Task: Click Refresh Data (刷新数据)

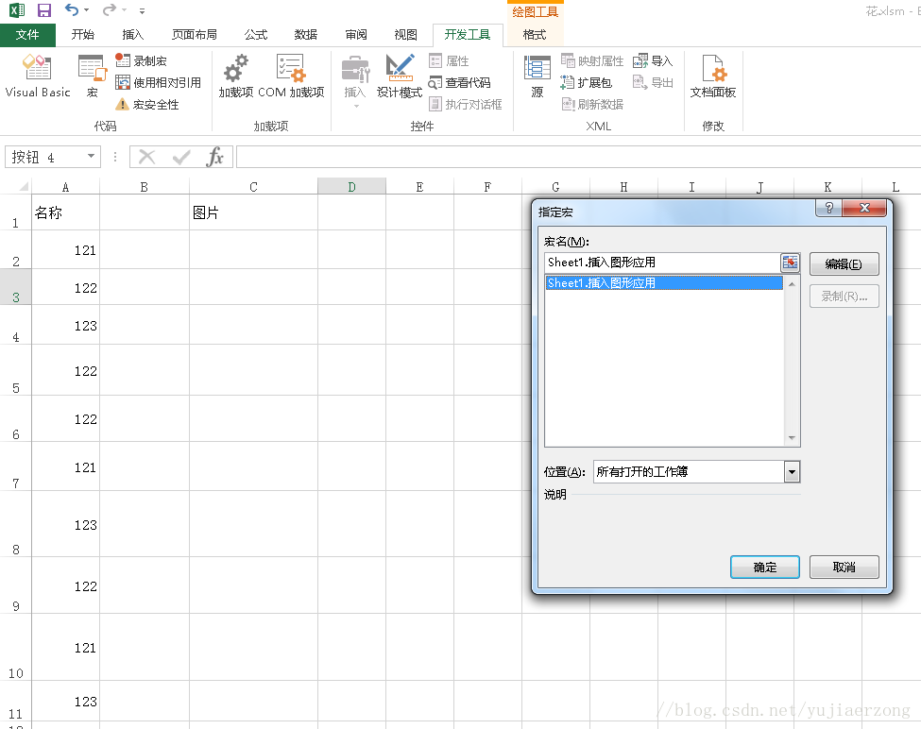Action: (x=592, y=105)
